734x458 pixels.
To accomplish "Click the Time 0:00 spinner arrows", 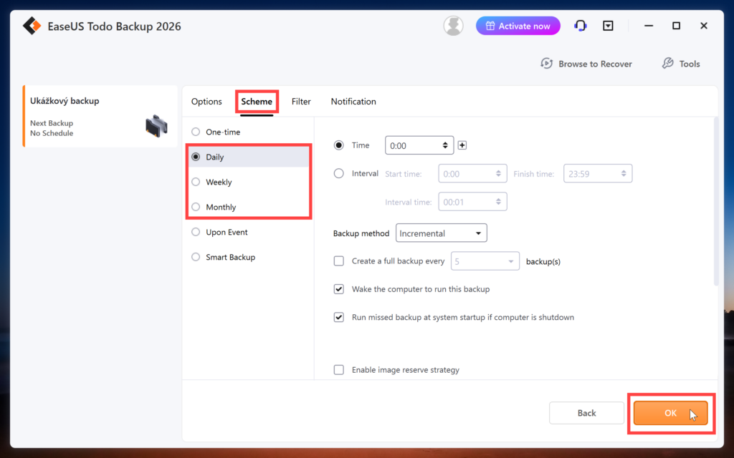I will [x=445, y=145].
